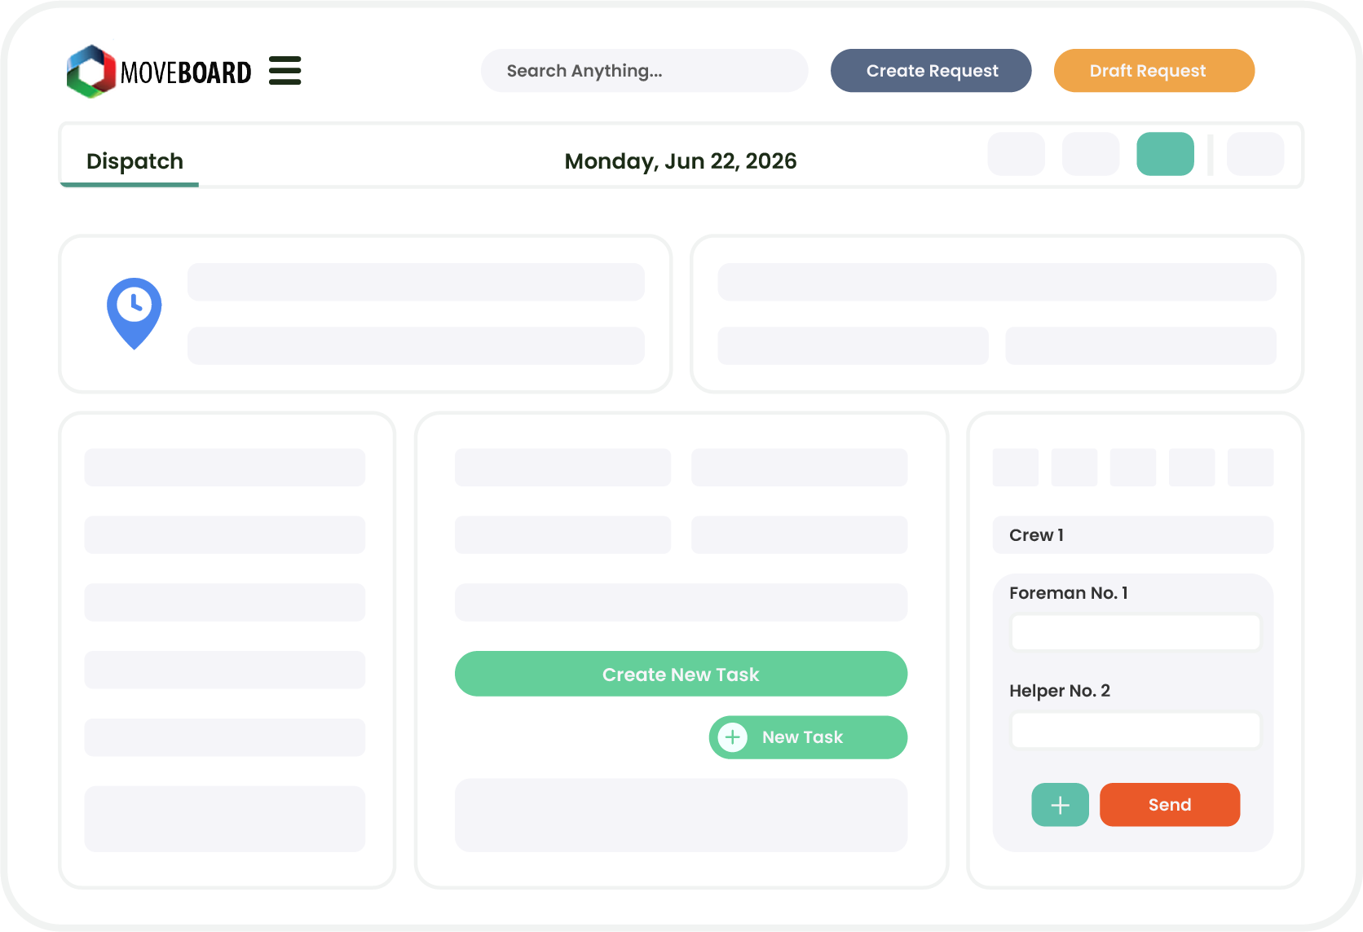Select the teal highlighted view button
Screen dimensions: 1363x932
(1165, 154)
